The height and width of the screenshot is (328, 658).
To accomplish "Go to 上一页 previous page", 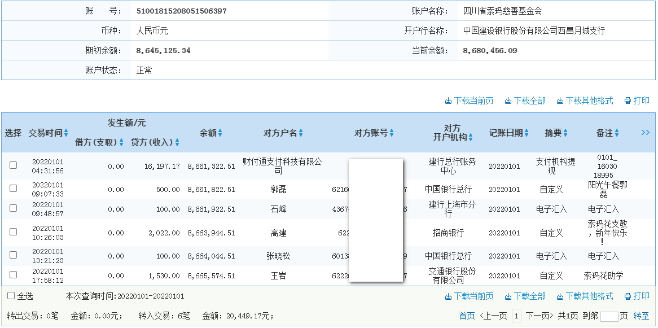I will [x=493, y=316].
